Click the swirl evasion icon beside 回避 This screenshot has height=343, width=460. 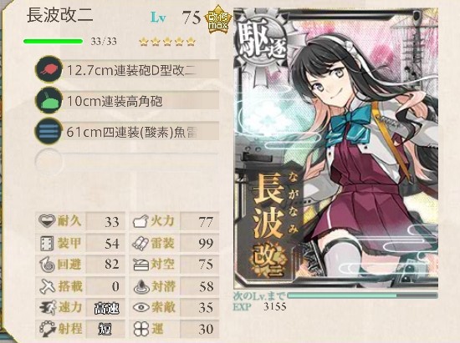pyautogui.click(x=47, y=265)
